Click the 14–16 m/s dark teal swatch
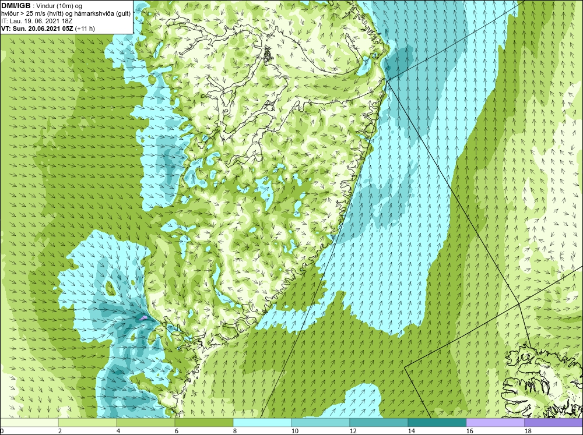This screenshot has width=583, height=435. pyautogui.click(x=437, y=422)
